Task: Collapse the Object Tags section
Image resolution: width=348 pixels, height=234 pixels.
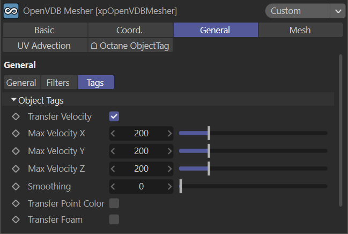Action: 14,100
